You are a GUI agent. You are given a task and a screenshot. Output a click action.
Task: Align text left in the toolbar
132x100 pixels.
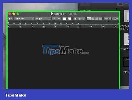[x=89, y=19]
